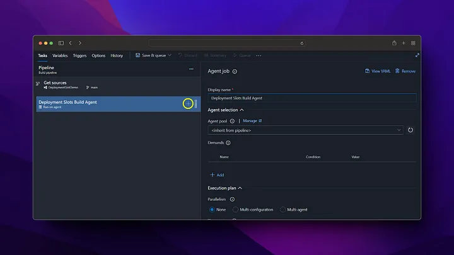Switch to the Tasks tab
Screen dimensions: 454x255
pos(43,55)
